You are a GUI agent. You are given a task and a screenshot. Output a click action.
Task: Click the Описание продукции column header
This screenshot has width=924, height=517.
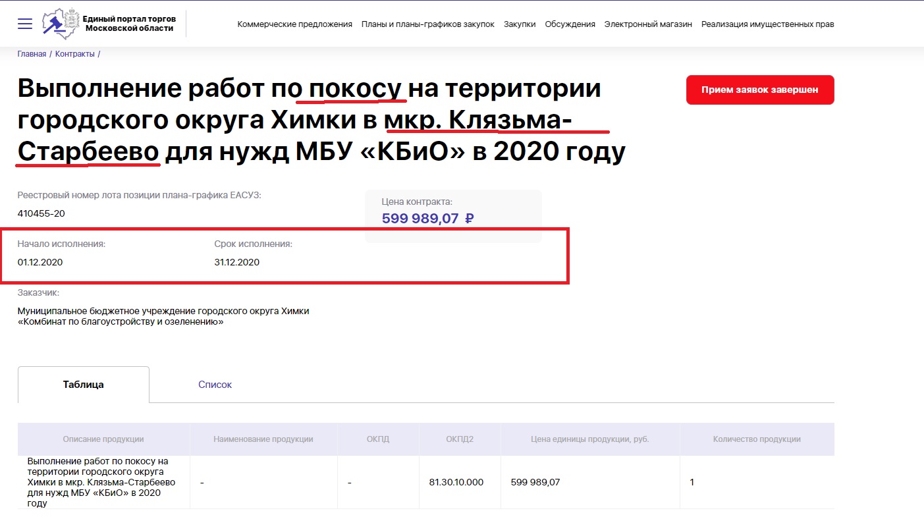tap(103, 439)
